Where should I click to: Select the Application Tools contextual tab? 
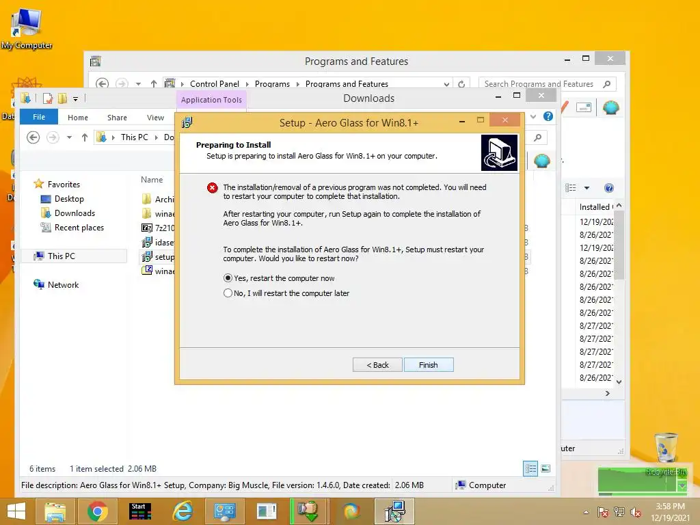pos(211,100)
